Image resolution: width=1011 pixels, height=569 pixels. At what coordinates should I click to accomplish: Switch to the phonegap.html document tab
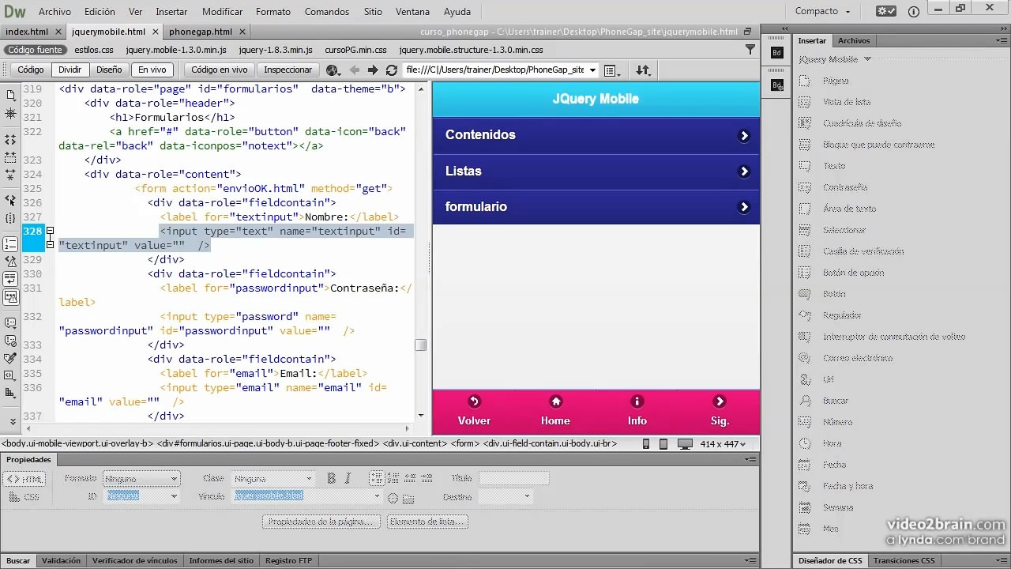tap(201, 32)
